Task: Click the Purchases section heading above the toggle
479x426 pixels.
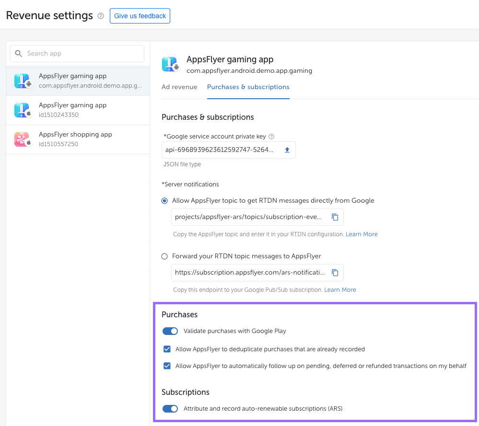Action: 180,314
